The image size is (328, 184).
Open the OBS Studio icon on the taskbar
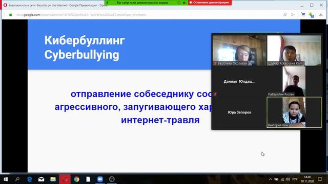tap(112, 179)
